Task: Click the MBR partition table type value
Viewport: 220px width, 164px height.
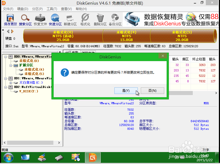Action: [206, 103]
